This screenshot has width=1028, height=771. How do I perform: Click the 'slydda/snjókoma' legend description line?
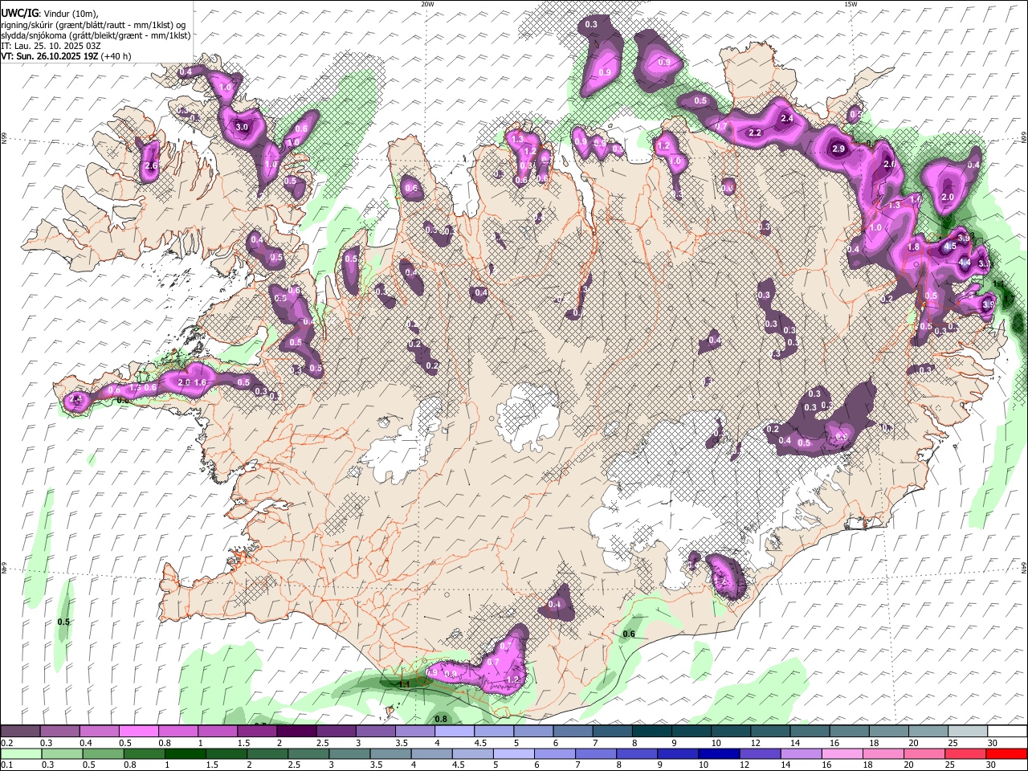point(96,35)
